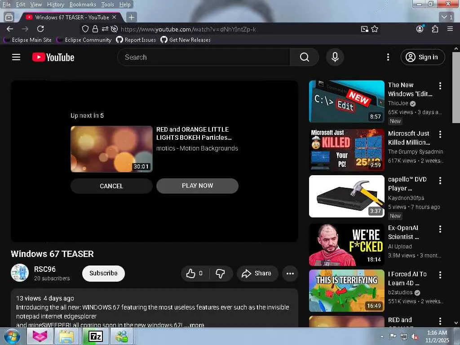
Task: Click the page vertical scrollbar thumb
Action: click(456, 88)
